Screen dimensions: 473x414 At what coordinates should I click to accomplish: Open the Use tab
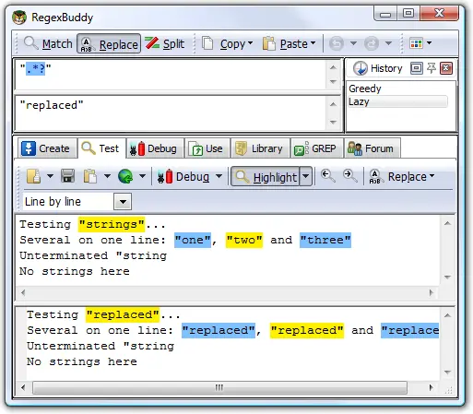pos(207,148)
